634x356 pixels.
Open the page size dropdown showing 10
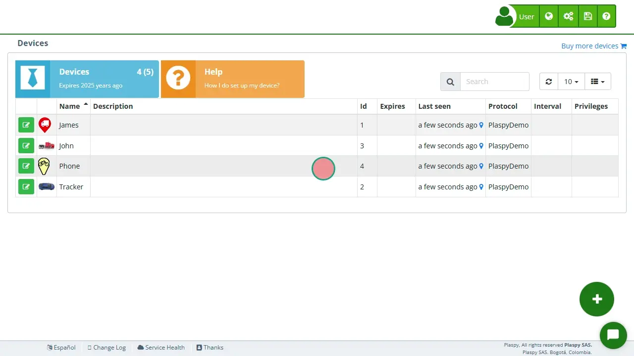571,81
